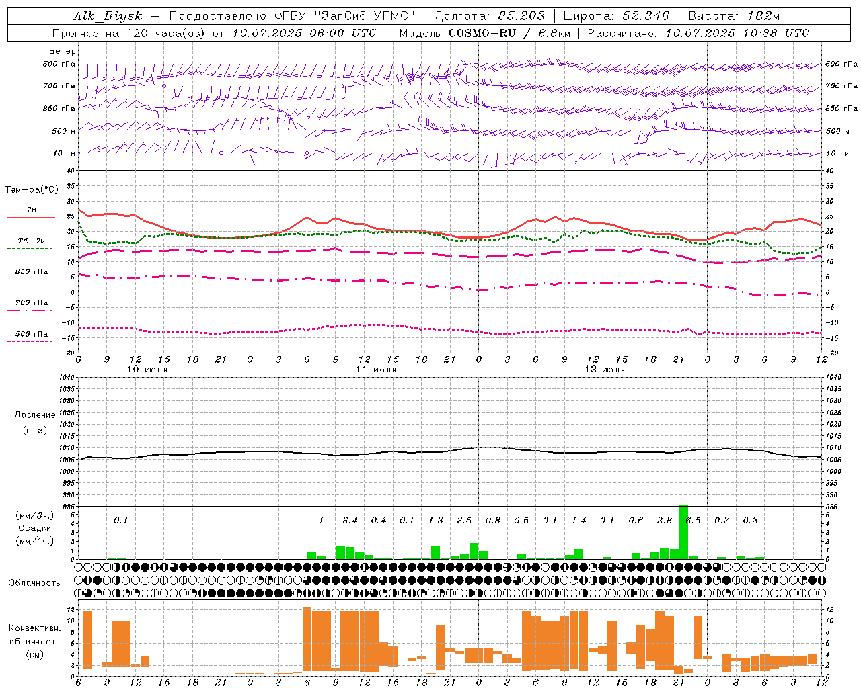
Task: Click the (мм/1ч.) unit label
Action: tap(34, 541)
